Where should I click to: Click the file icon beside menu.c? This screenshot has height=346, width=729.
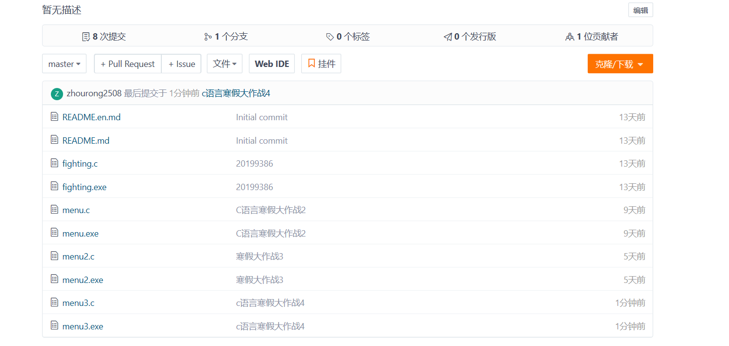coord(54,210)
